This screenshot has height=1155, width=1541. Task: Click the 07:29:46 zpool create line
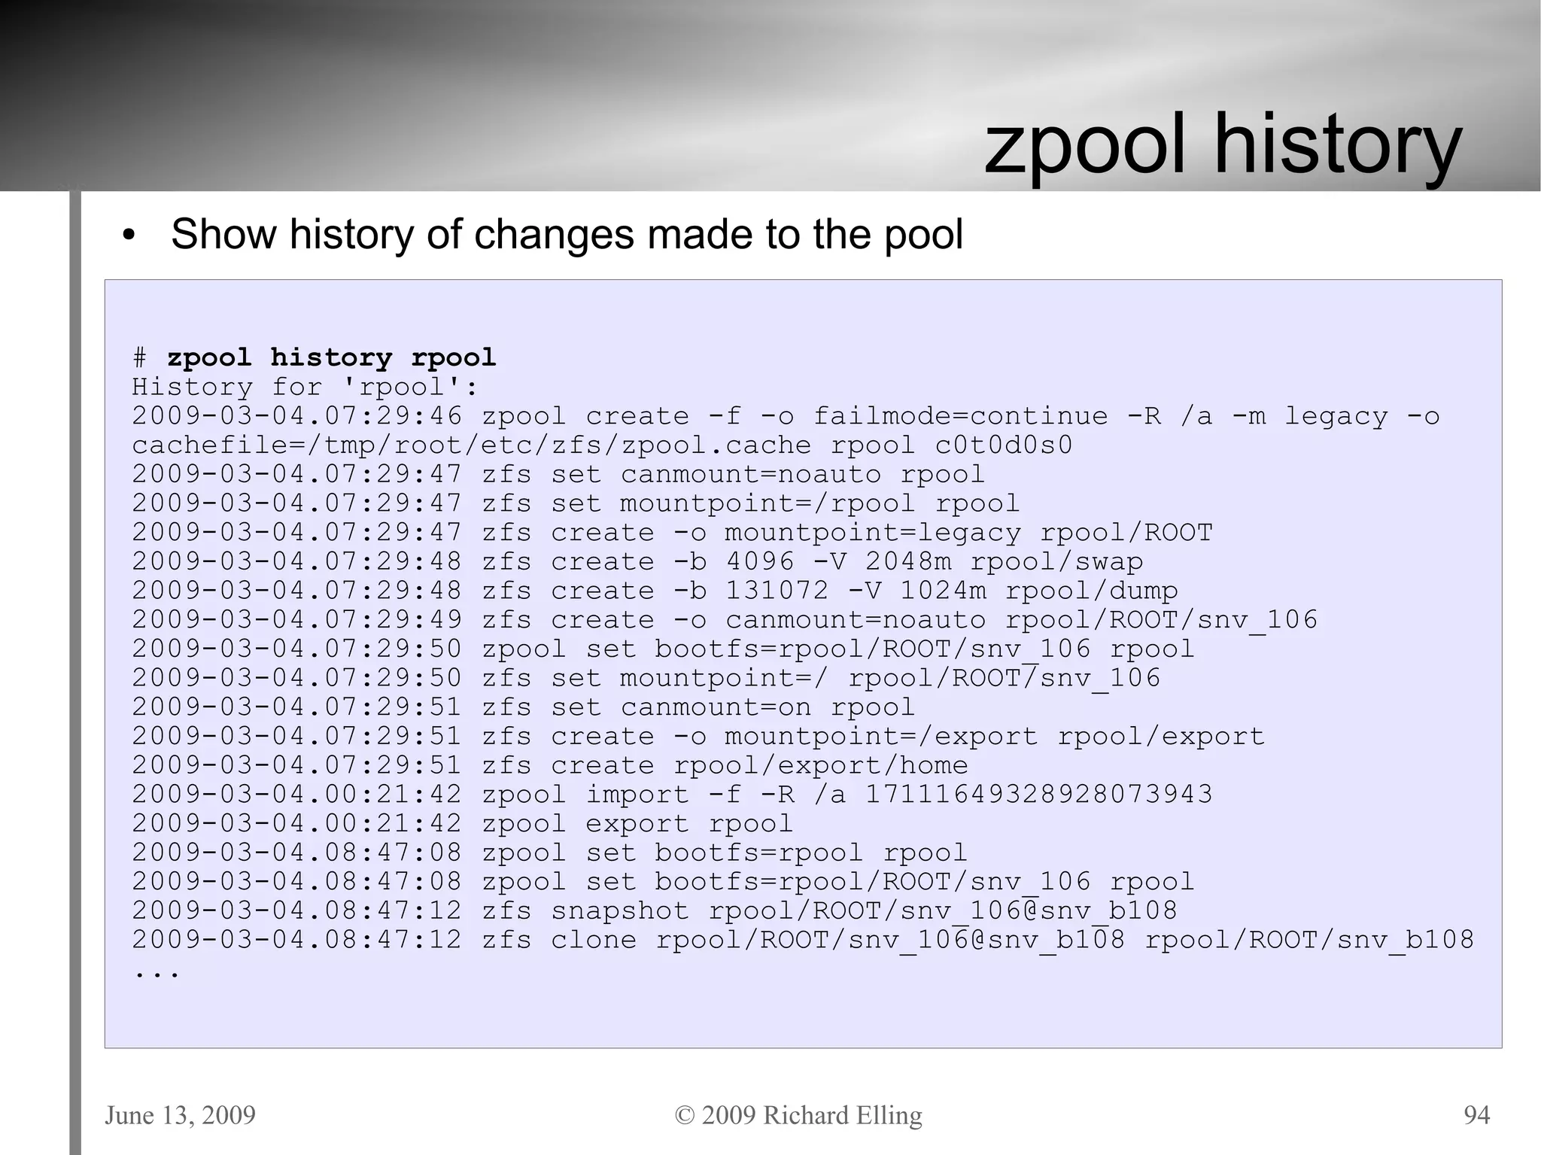[x=786, y=416]
